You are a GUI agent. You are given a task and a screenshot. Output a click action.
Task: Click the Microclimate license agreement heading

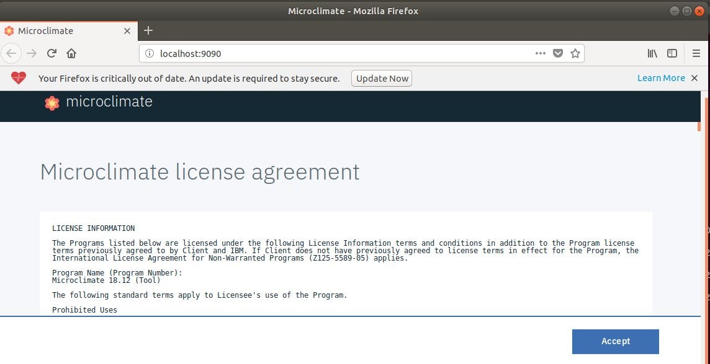click(200, 171)
